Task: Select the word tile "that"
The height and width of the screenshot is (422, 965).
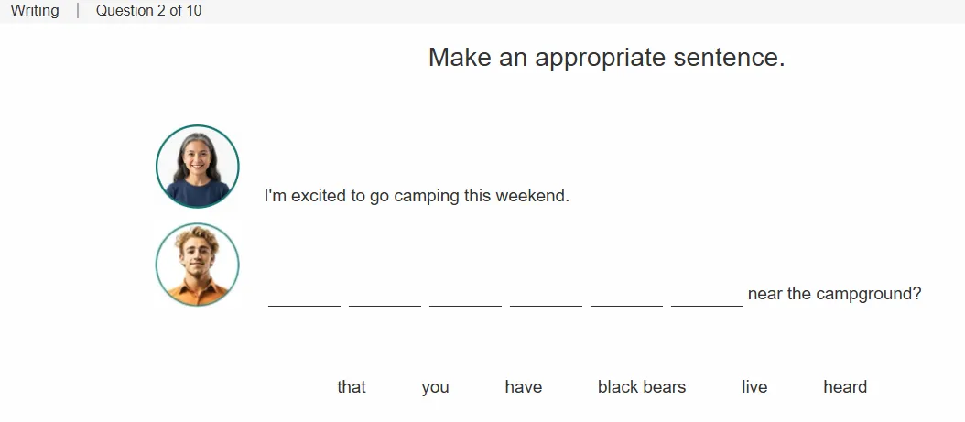Action: click(352, 387)
